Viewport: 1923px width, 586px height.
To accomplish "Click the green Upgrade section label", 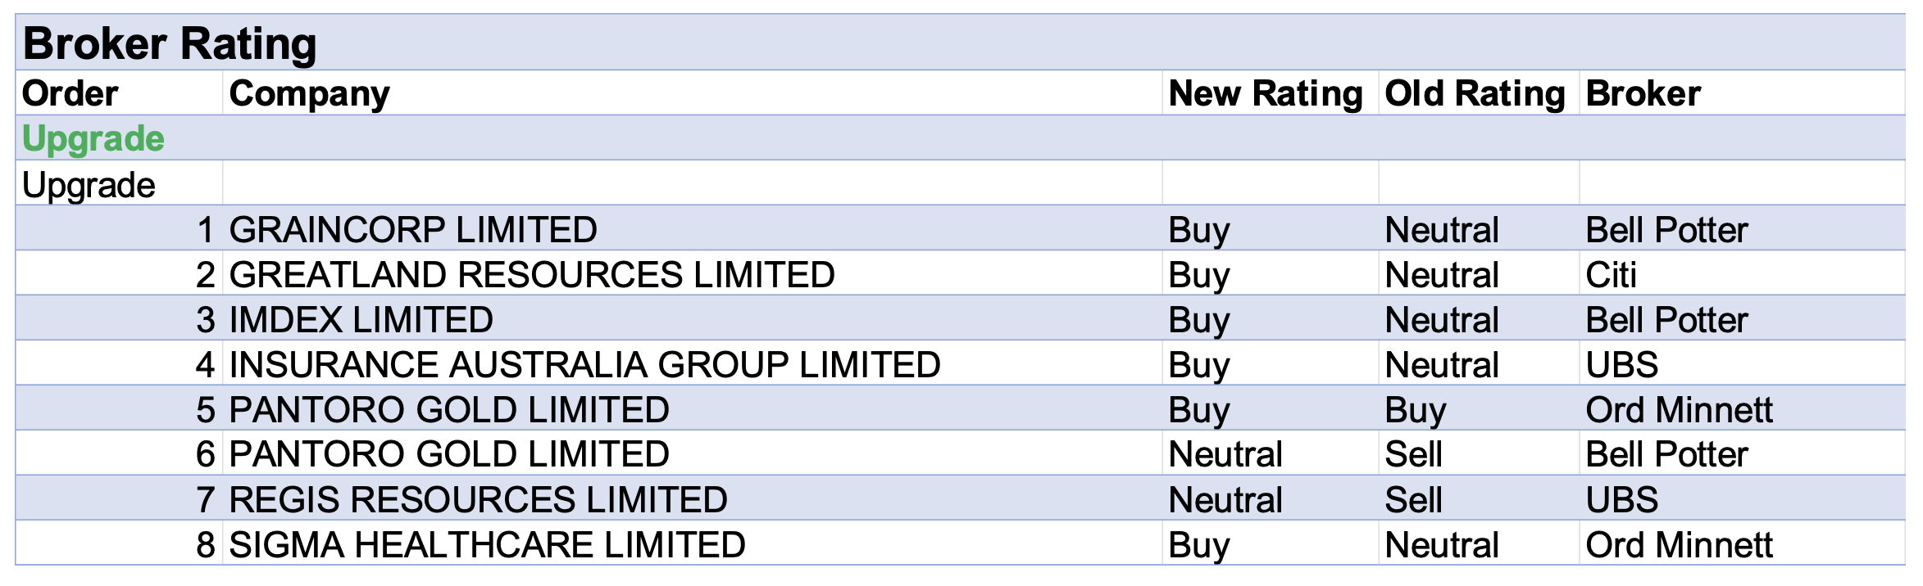I will click(93, 138).
